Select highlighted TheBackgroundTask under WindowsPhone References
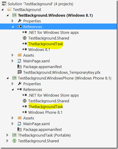Viewport: 118px width, 149px height. point(46,107)
